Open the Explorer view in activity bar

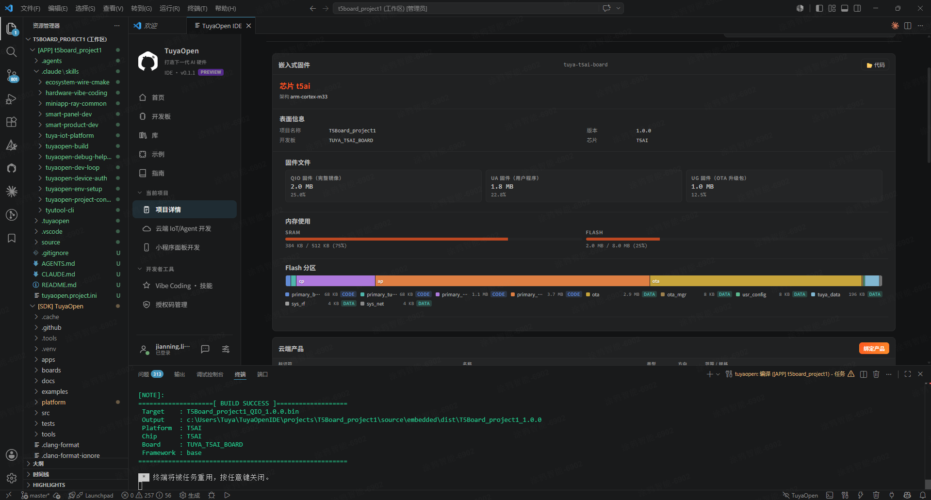tap(12, 29)
